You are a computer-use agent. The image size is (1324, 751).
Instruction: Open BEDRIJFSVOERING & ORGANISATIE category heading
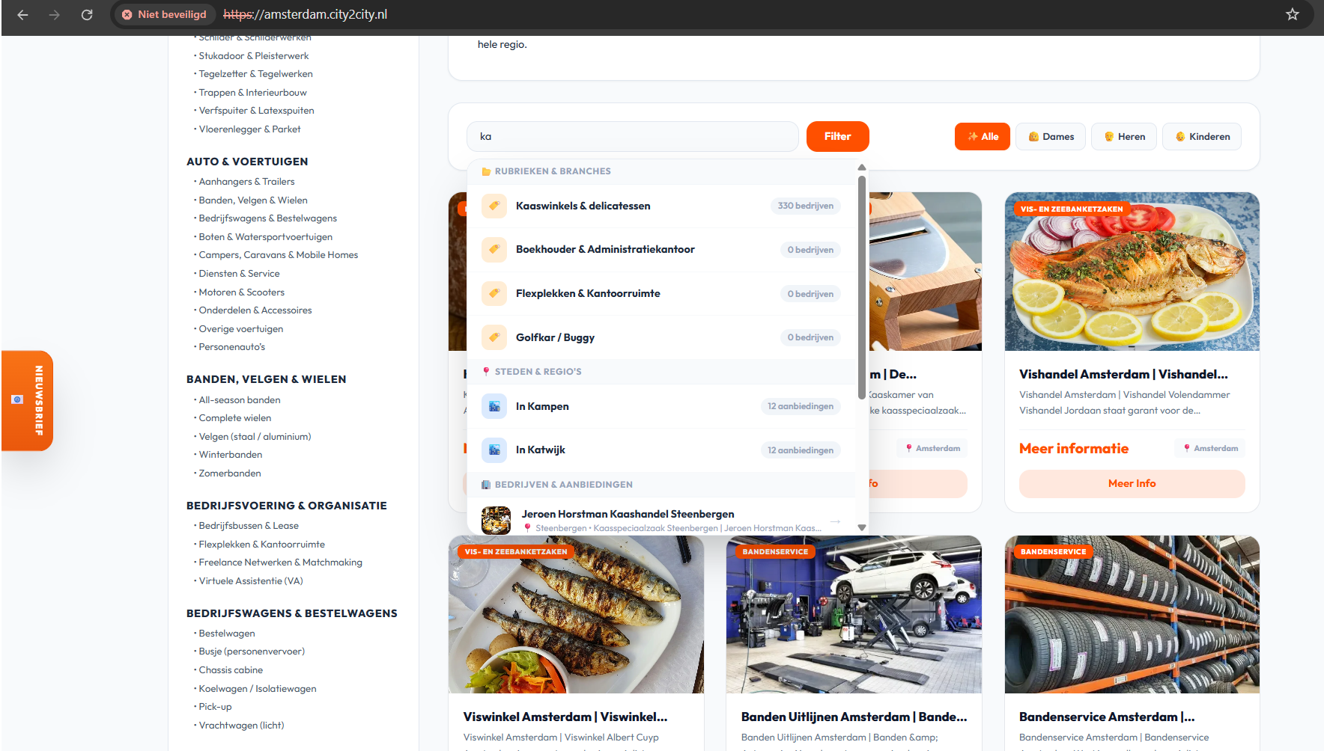coord(287,506)
